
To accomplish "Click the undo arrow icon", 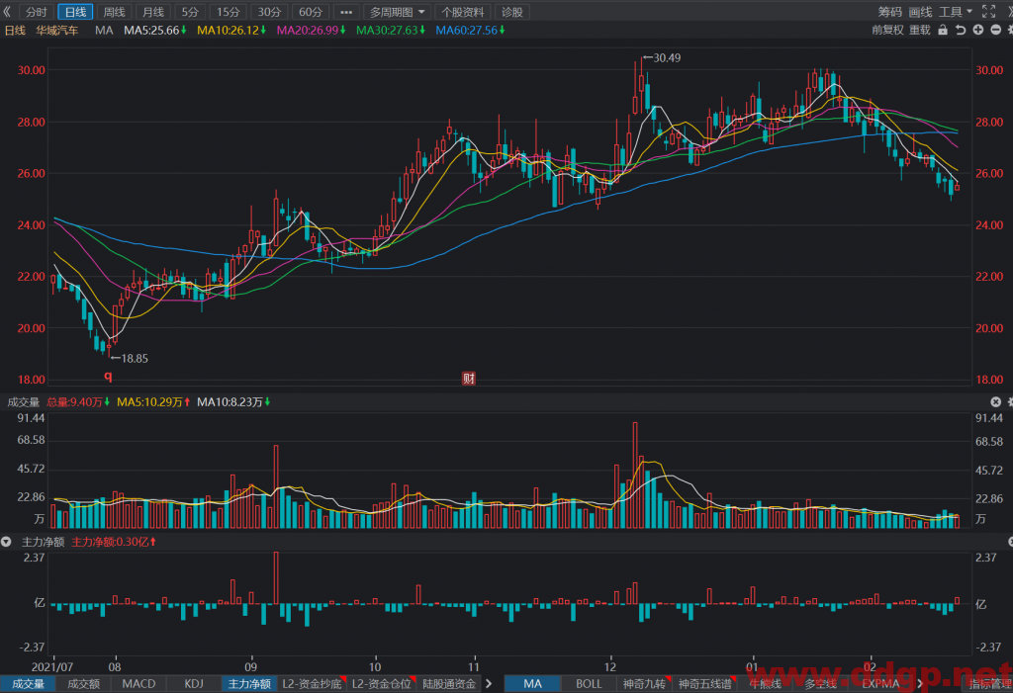I will click(x=961, y=30).
